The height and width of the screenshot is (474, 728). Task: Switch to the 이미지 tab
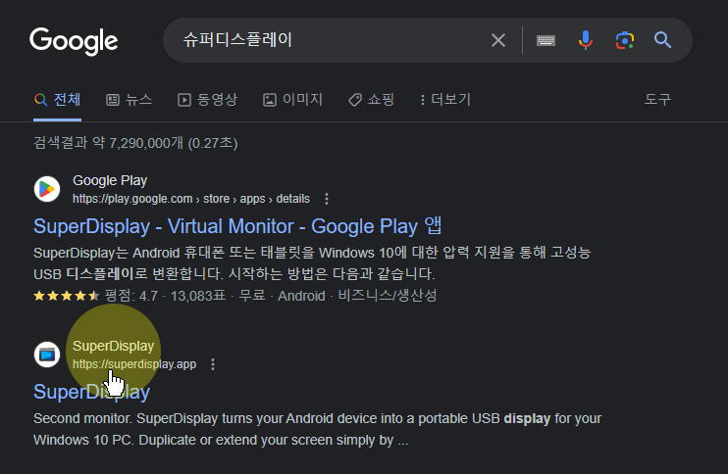pyautogui.click(x=292, y=100)
